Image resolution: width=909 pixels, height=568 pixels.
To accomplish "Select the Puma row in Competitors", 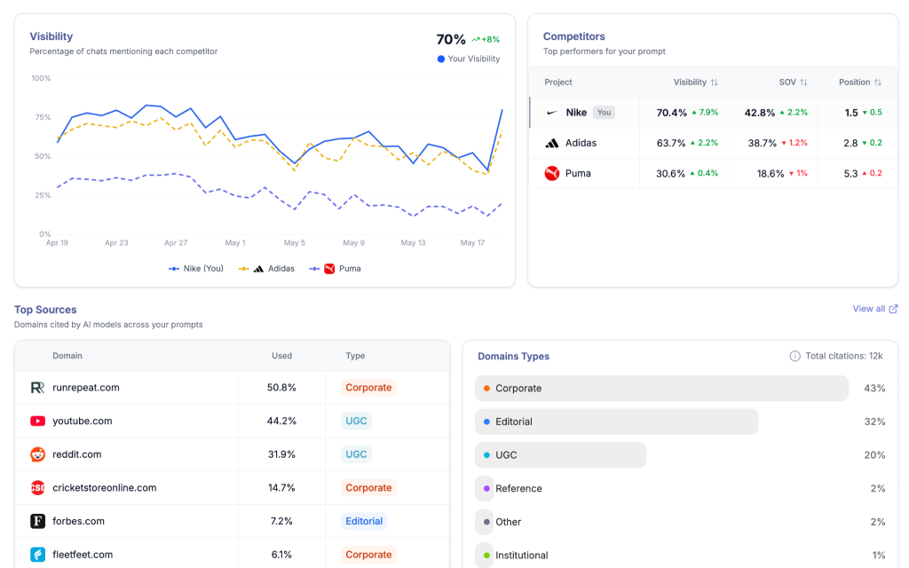I will (713, 173).
